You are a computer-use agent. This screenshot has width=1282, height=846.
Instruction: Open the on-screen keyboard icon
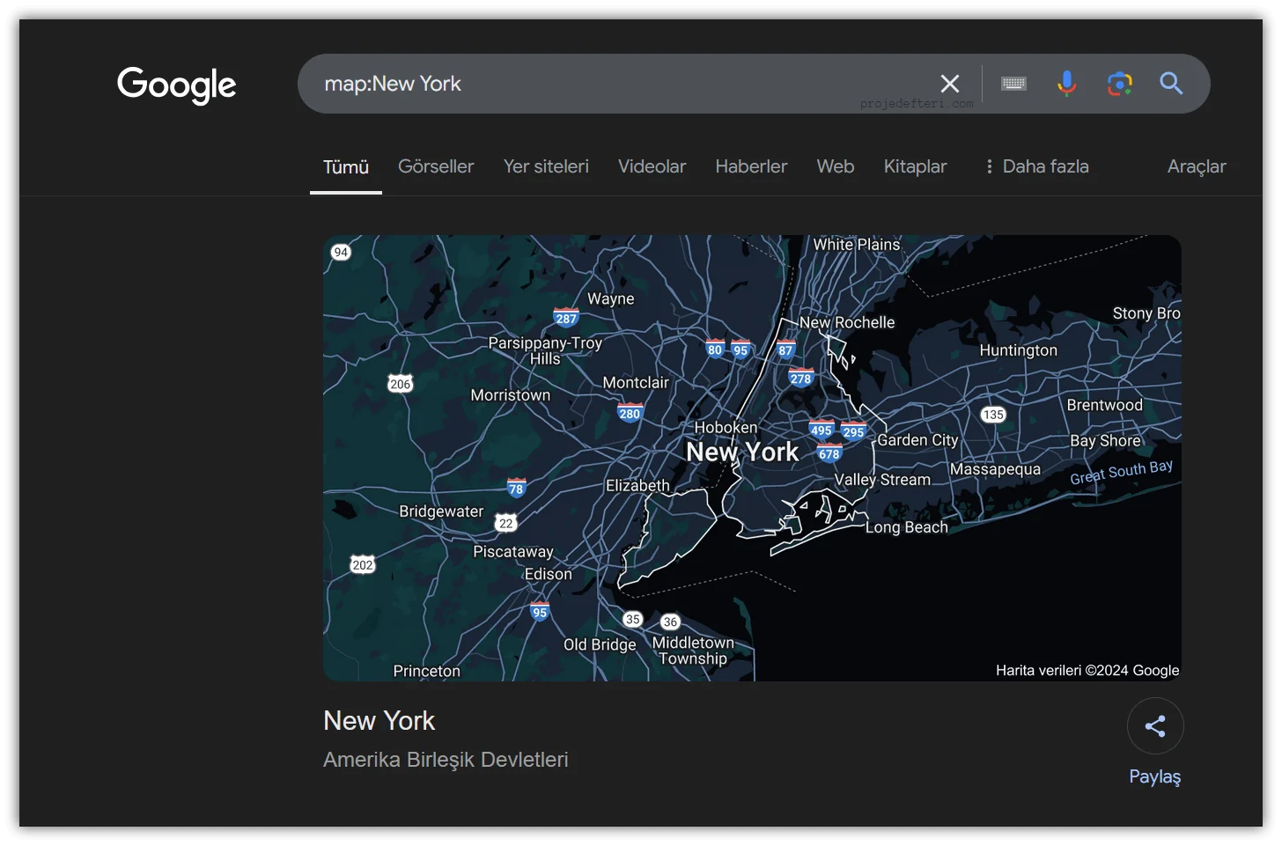coord(1013,84)
